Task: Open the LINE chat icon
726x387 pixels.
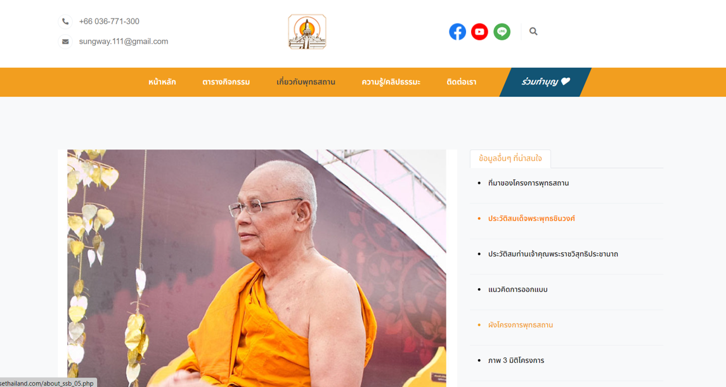Action: tap(502, 32)
